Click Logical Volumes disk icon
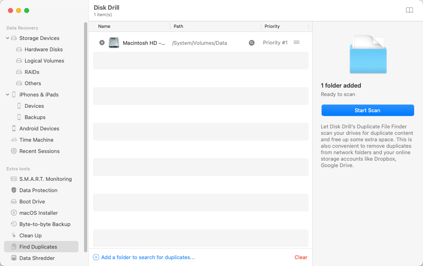 [x=19, y=61]
